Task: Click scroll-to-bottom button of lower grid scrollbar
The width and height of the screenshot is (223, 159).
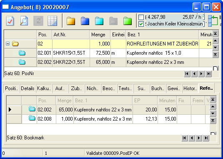Action: click(213, 121)
